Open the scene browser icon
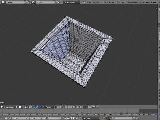 tap(33, 2)
